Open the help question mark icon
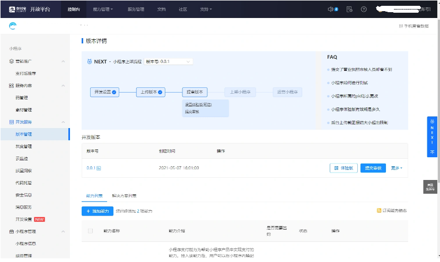This screenshot has height=262, width=440. (364, 9)
